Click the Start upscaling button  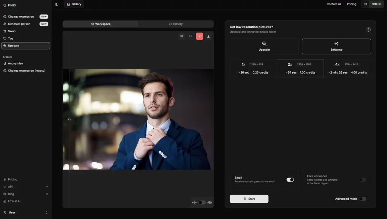249,198
